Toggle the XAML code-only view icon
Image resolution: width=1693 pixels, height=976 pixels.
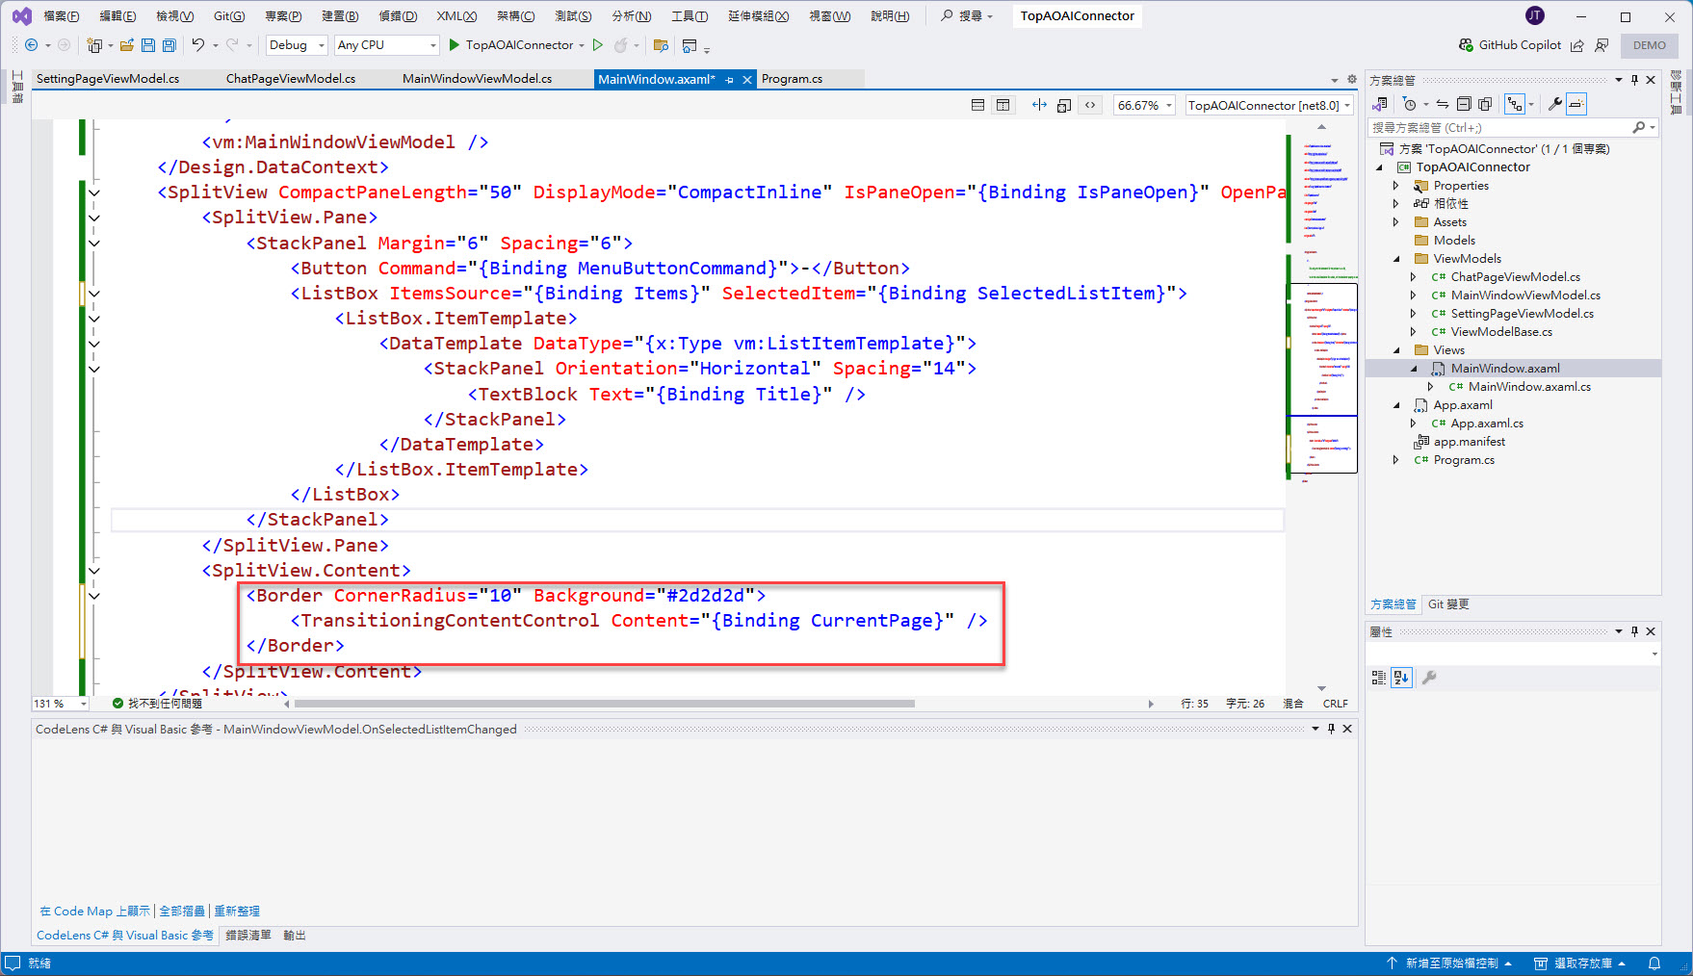click(x=1090, y=105)
